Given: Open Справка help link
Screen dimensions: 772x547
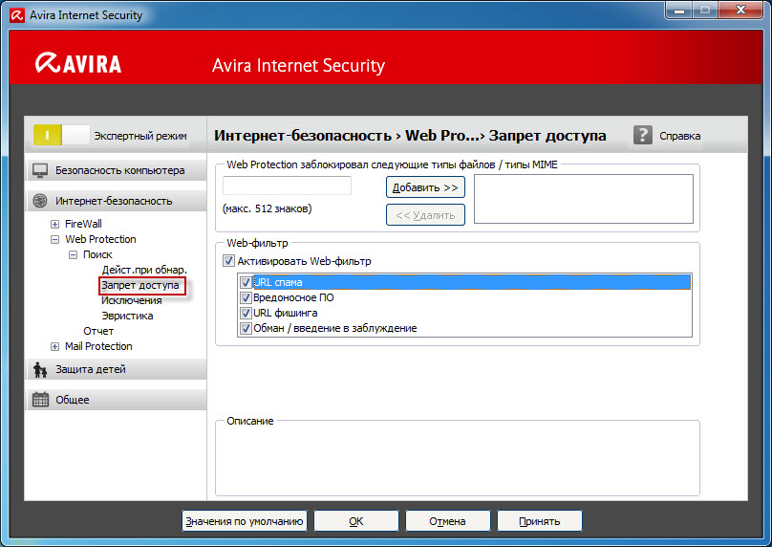Looking at the screenshot, I should point(680,136).
